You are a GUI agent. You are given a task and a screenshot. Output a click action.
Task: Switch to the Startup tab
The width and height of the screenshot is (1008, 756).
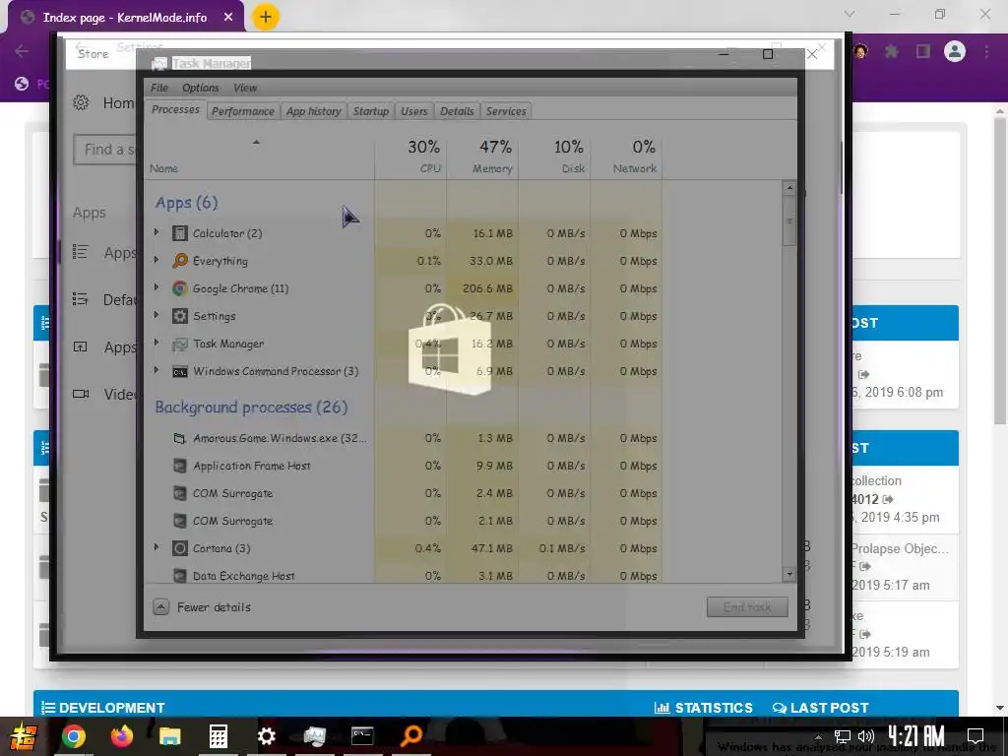point(371,111)
